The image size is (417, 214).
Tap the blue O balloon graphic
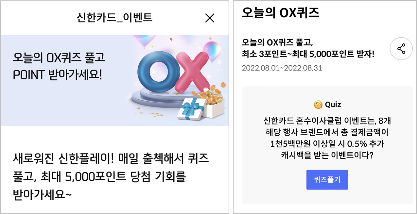(x=157, y=71)
